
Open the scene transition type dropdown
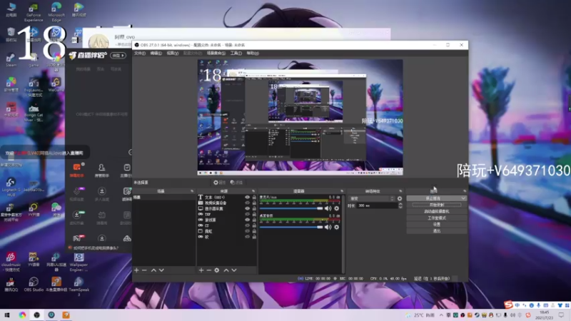371,199
